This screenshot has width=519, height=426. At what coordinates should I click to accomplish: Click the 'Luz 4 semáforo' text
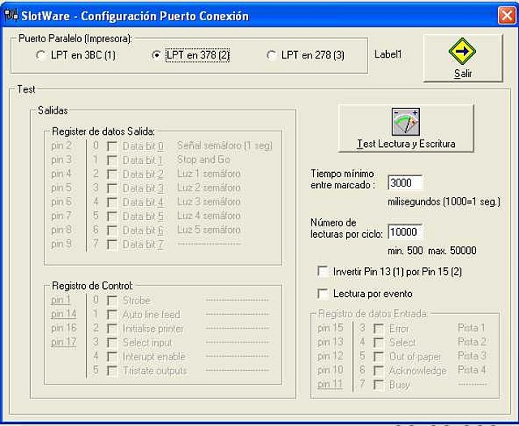(x=208, y=216)
